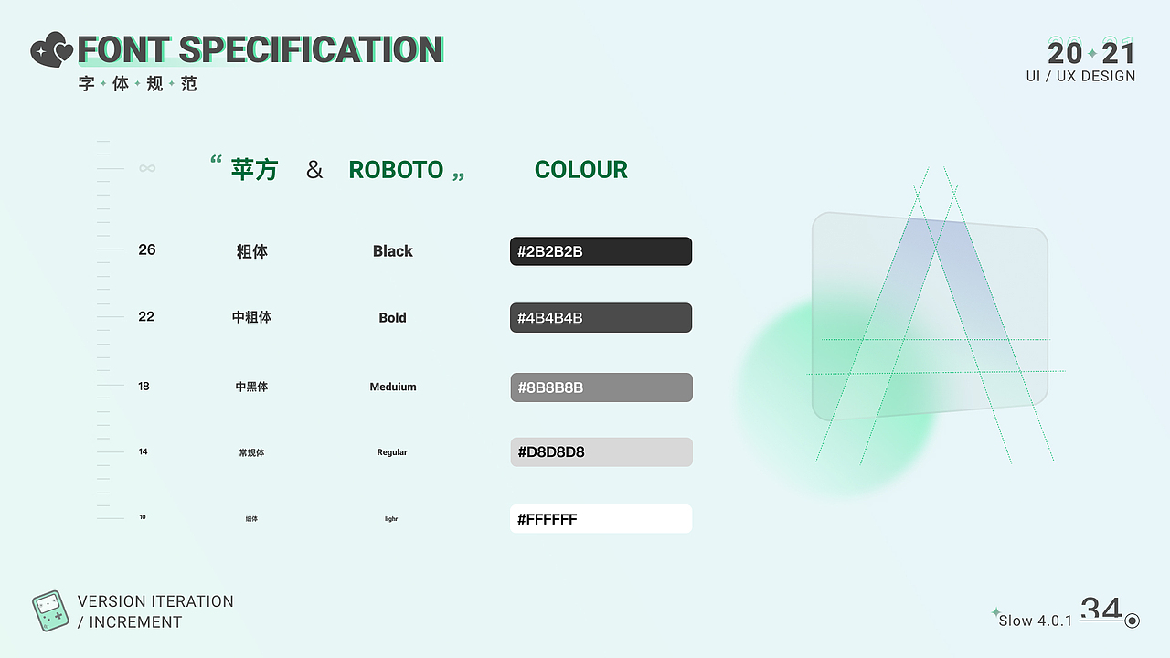Click font size value 22

(x=146, y=316)
